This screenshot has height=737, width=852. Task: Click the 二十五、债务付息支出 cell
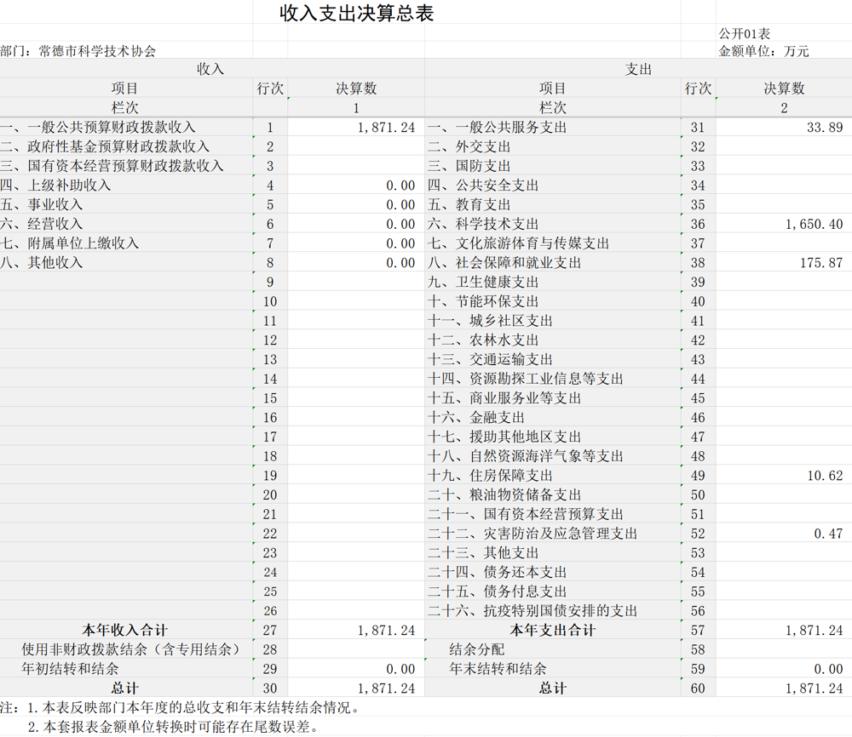click(553, 591)
